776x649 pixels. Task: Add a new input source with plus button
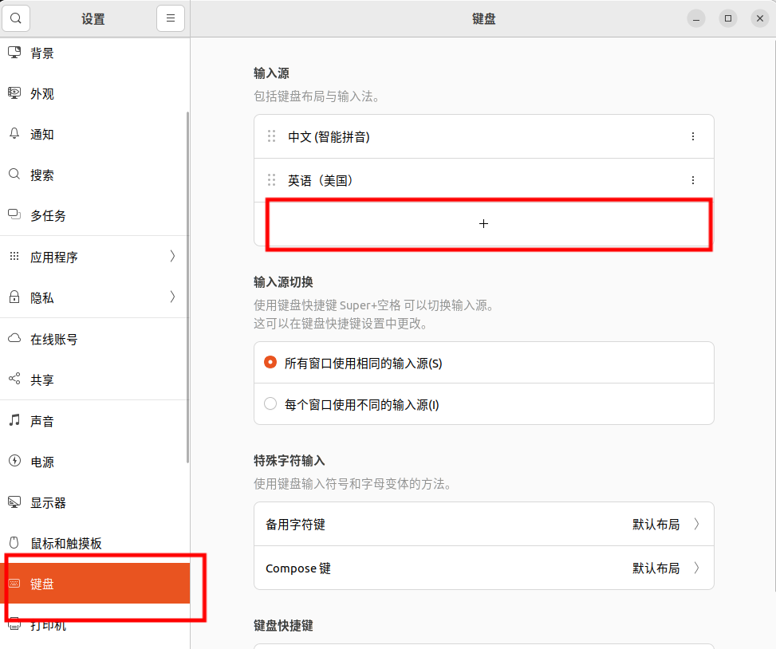coord(484,223)
